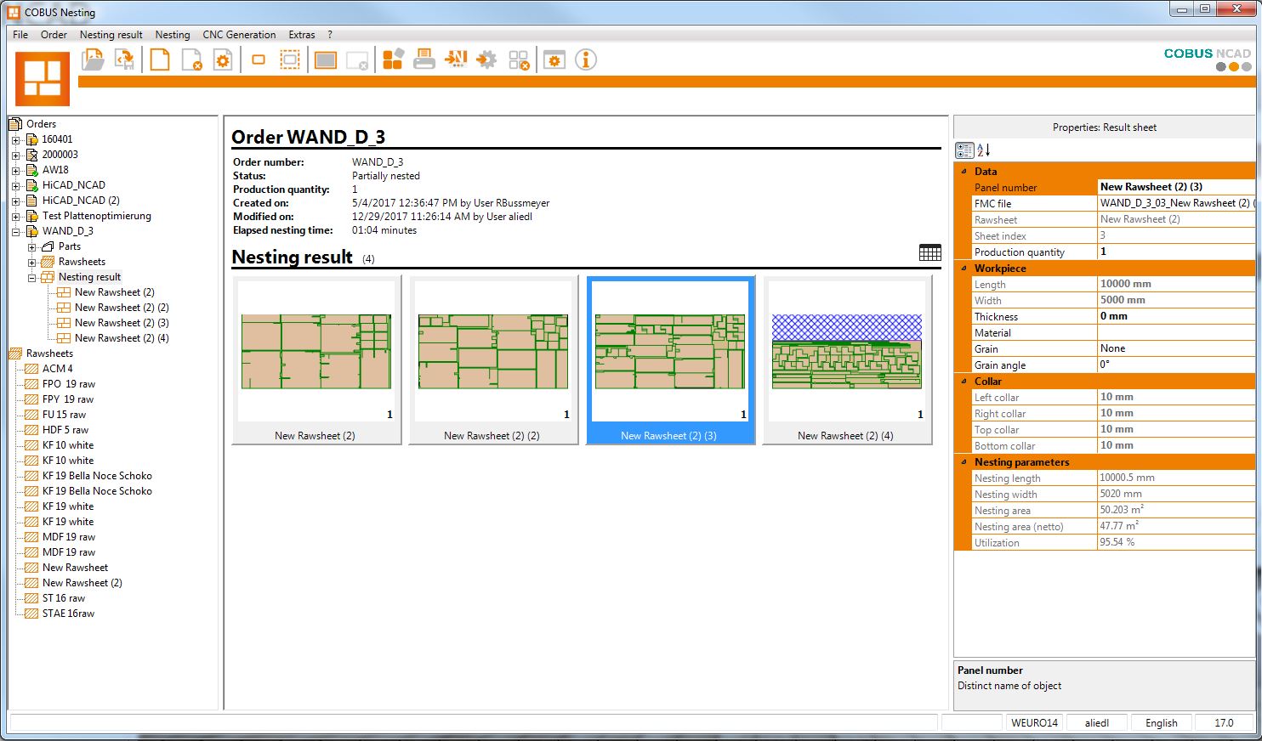Collapse the Nesting parameters section

(x=964, y=462)
